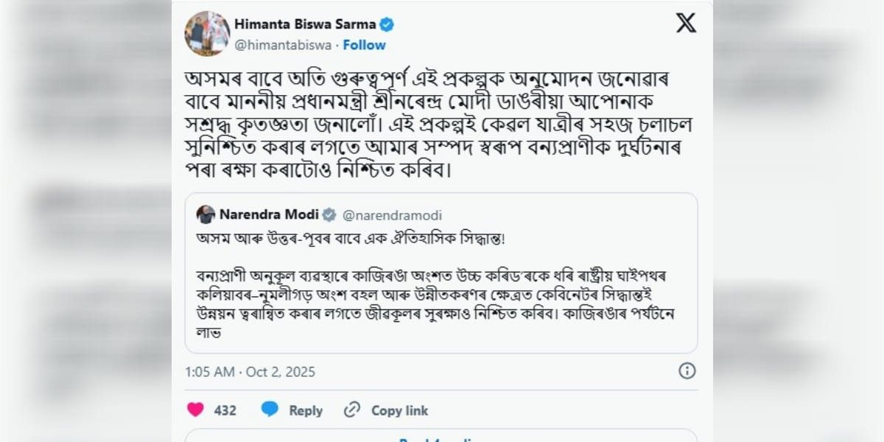The image size is (884, 442).
Task: Open Narendra Modi's small avatar
Action: coord(206,215)
